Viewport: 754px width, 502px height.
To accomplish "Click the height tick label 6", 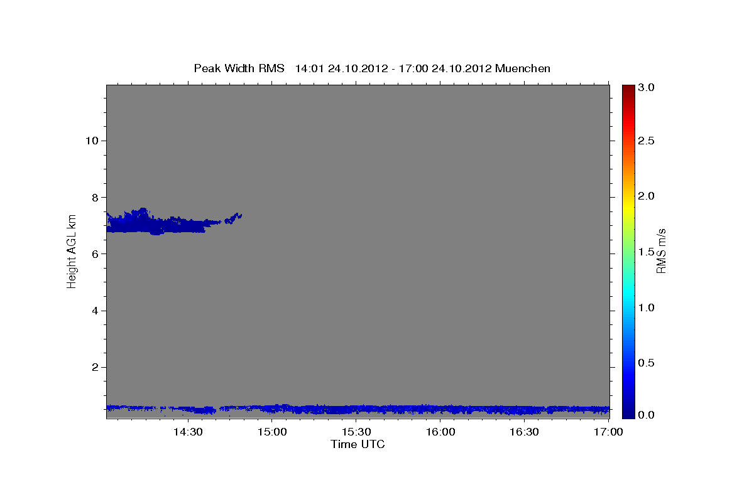I will (x=95, y=254).
